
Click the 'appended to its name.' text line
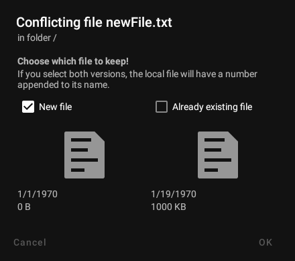[x=64, y=85]
